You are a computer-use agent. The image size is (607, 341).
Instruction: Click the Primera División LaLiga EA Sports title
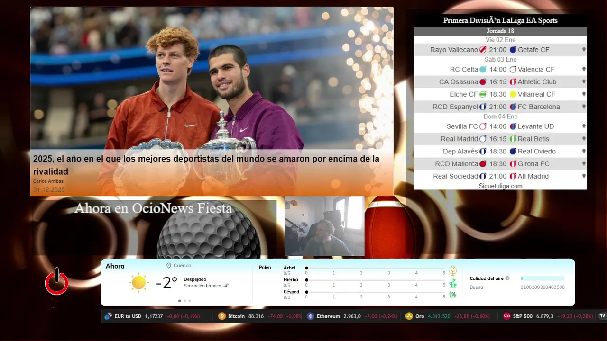[x=500, y=20]
